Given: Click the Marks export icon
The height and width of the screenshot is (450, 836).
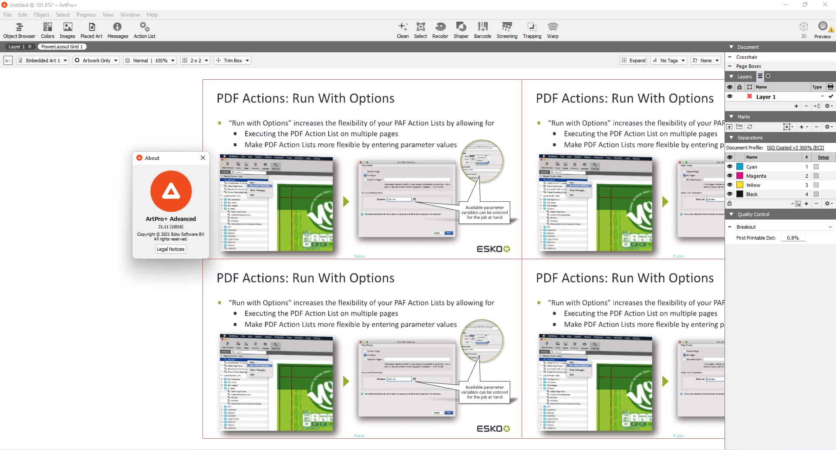Looking at the screenshot, I should (730, 127).
